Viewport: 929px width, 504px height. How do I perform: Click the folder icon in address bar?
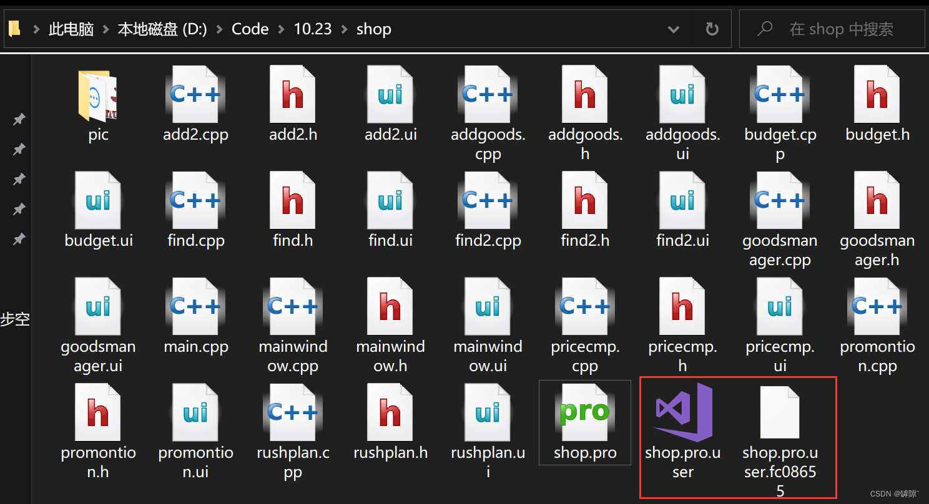(x=15, y=29)
